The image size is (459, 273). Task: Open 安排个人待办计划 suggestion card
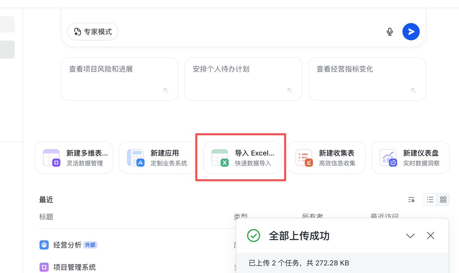coord(243,79)
